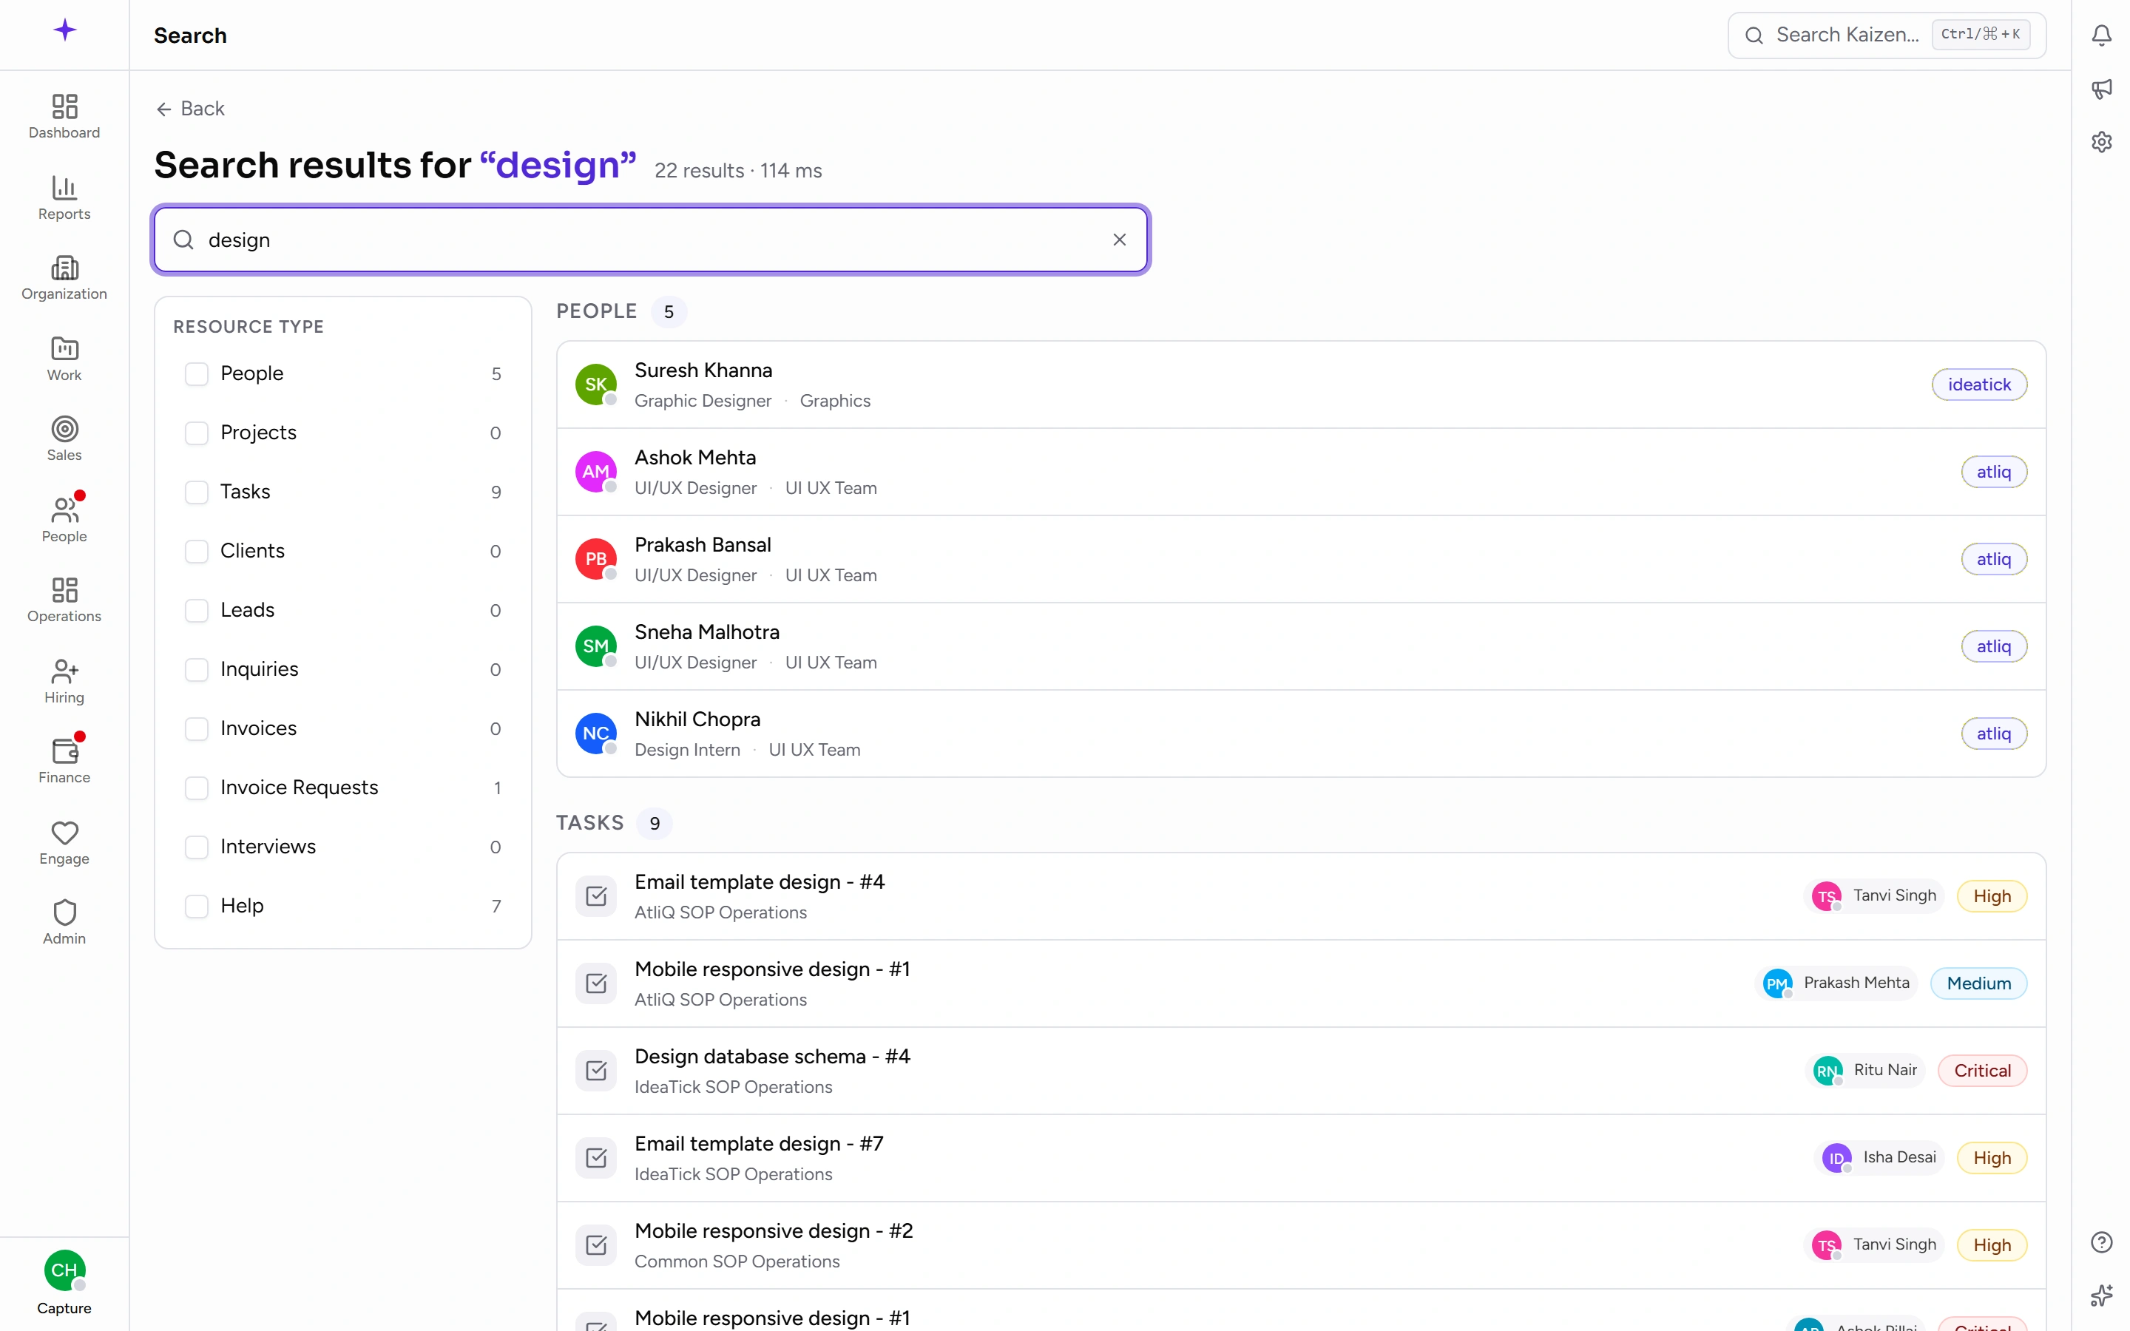The height and width of the screenshot is (1331, 2130).
Task: Check the People resource type filter
Action: click(196, 374)
